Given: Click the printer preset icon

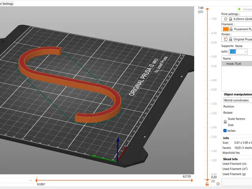Looking at the screenshot, I should [226, 39].
